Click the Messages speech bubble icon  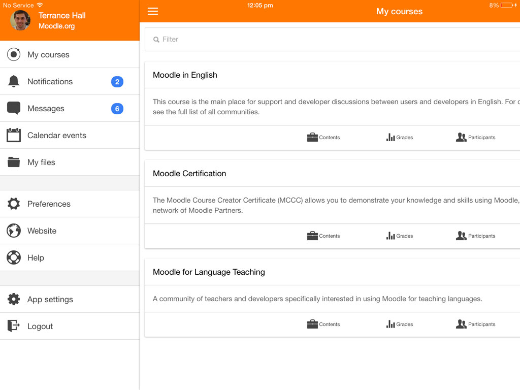click(x=14, y=108)
